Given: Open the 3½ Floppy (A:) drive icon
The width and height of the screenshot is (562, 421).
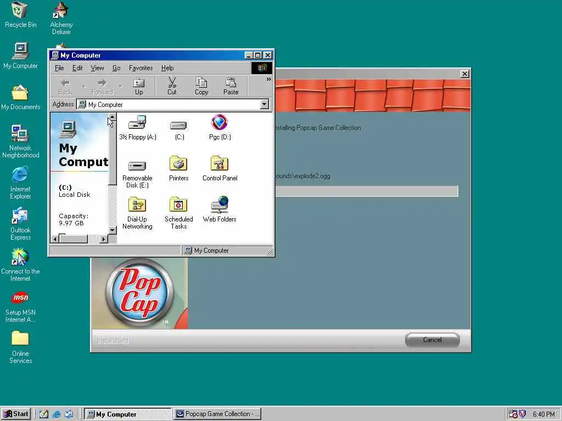Looking at the screenshot, I should click(x=138, y=128).
